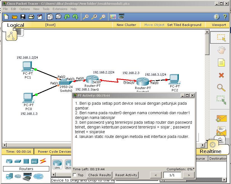The image size is (231, 184).
Task: Click the Undo arrow icon
Action: coord(67,17)
